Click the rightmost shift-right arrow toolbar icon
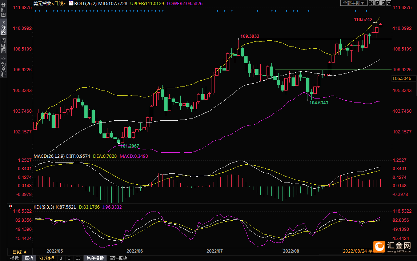 tap(389, 3)
